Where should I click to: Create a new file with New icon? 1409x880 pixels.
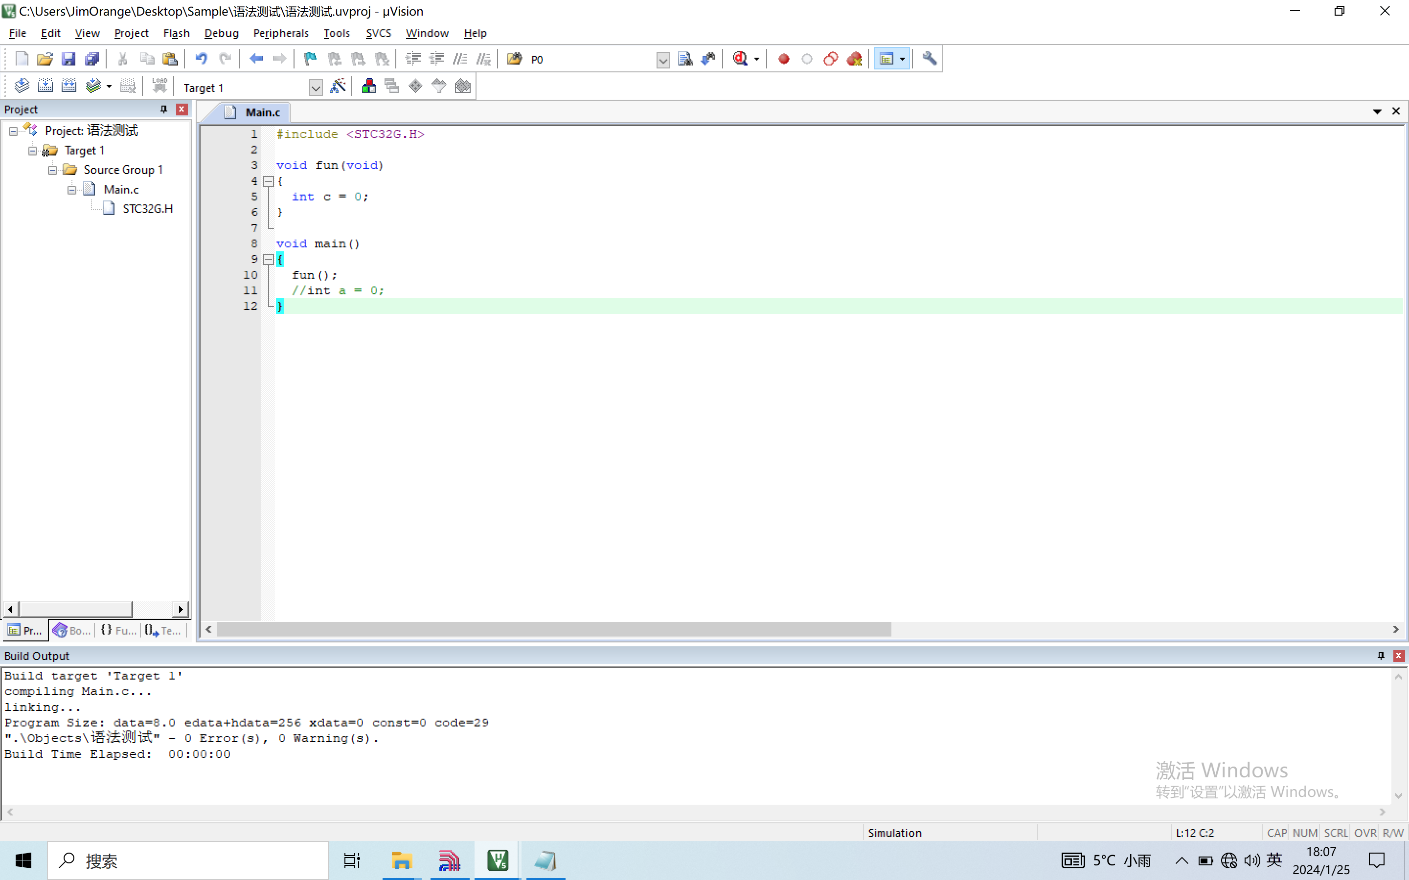(x=22, y=59)
